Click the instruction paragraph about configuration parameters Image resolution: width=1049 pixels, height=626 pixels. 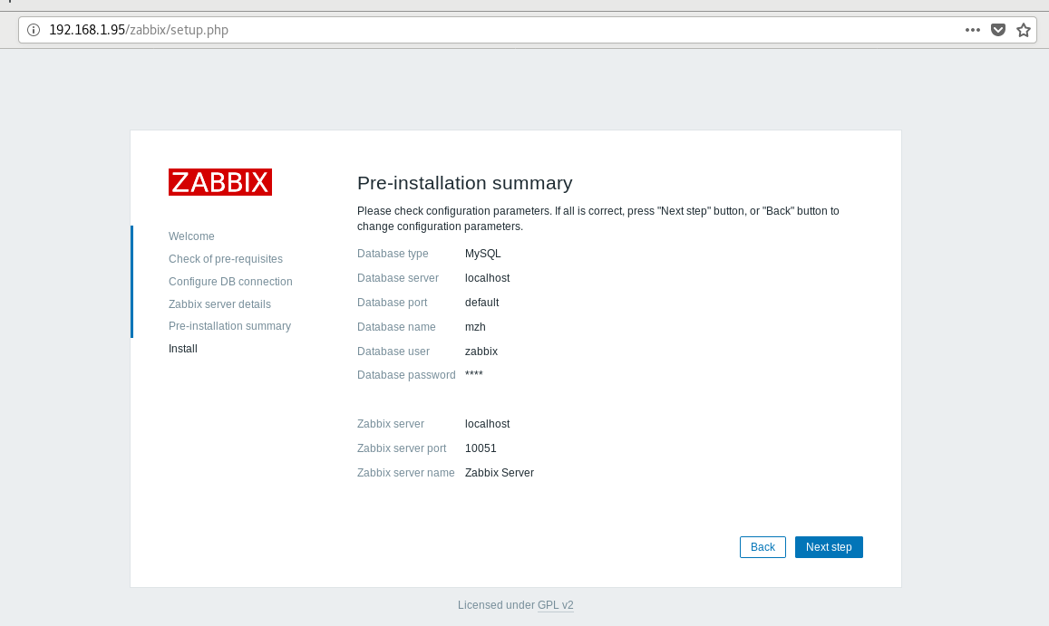coord(598,218)
